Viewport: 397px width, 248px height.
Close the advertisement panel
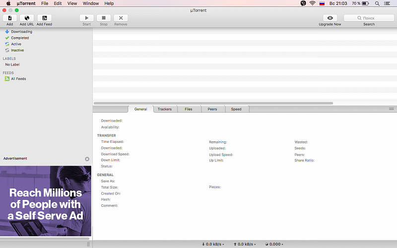tap(87, 159)
